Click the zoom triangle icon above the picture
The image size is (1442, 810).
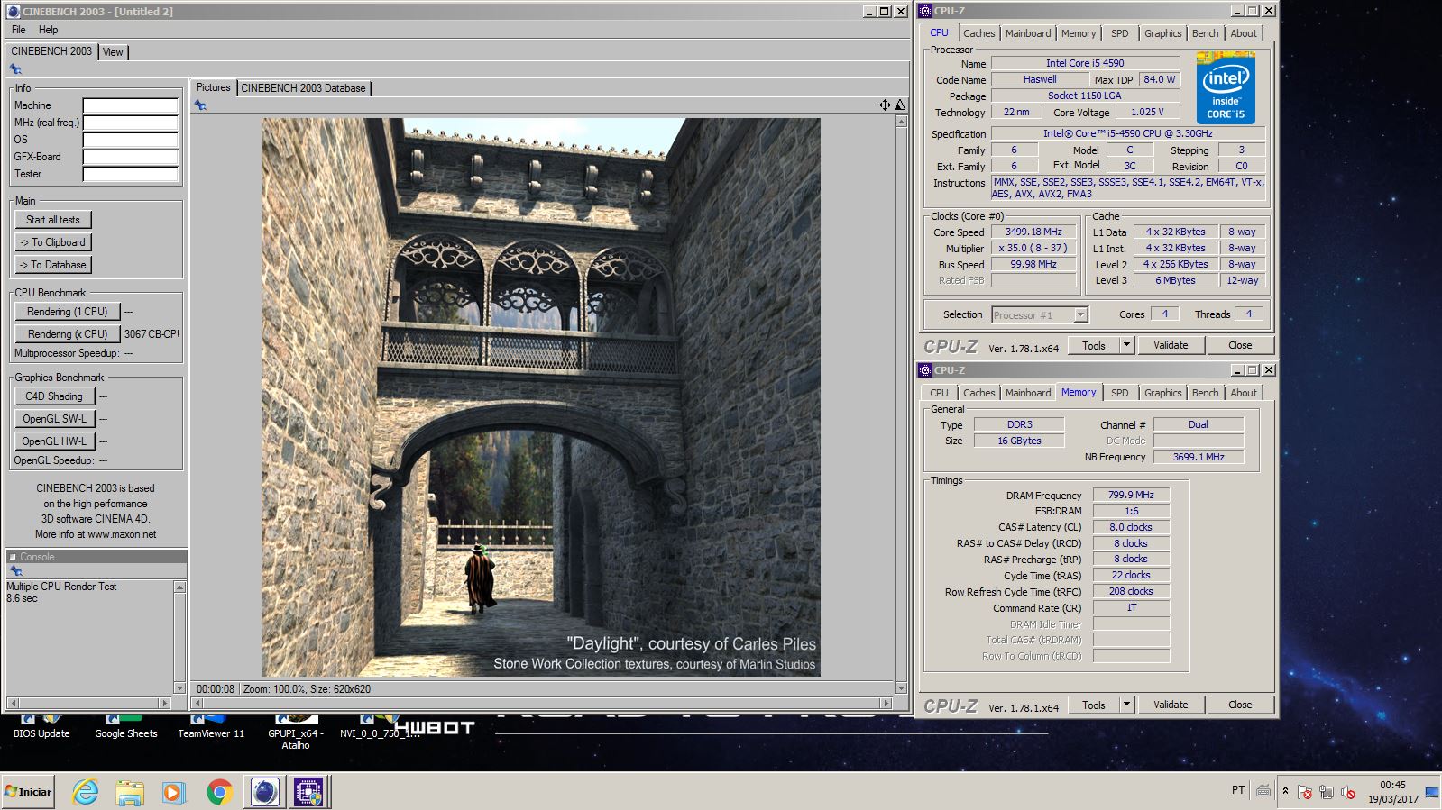pyautogui.click(x=899, y=105)
